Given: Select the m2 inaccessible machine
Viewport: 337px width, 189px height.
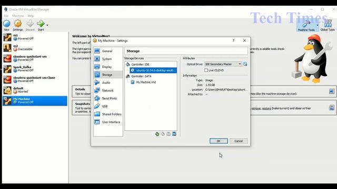Looking at the screenshot, I should [35, 48].
